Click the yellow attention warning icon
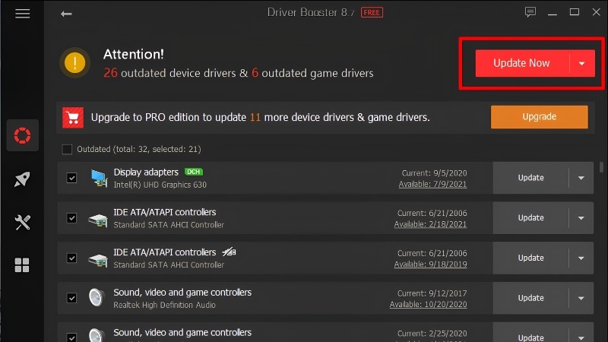The image size is (608, 342). point(74,62)
